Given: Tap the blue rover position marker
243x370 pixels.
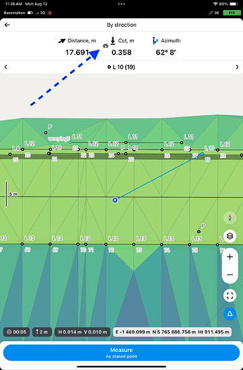Looking at the screenshot, I should pos(115,200).
